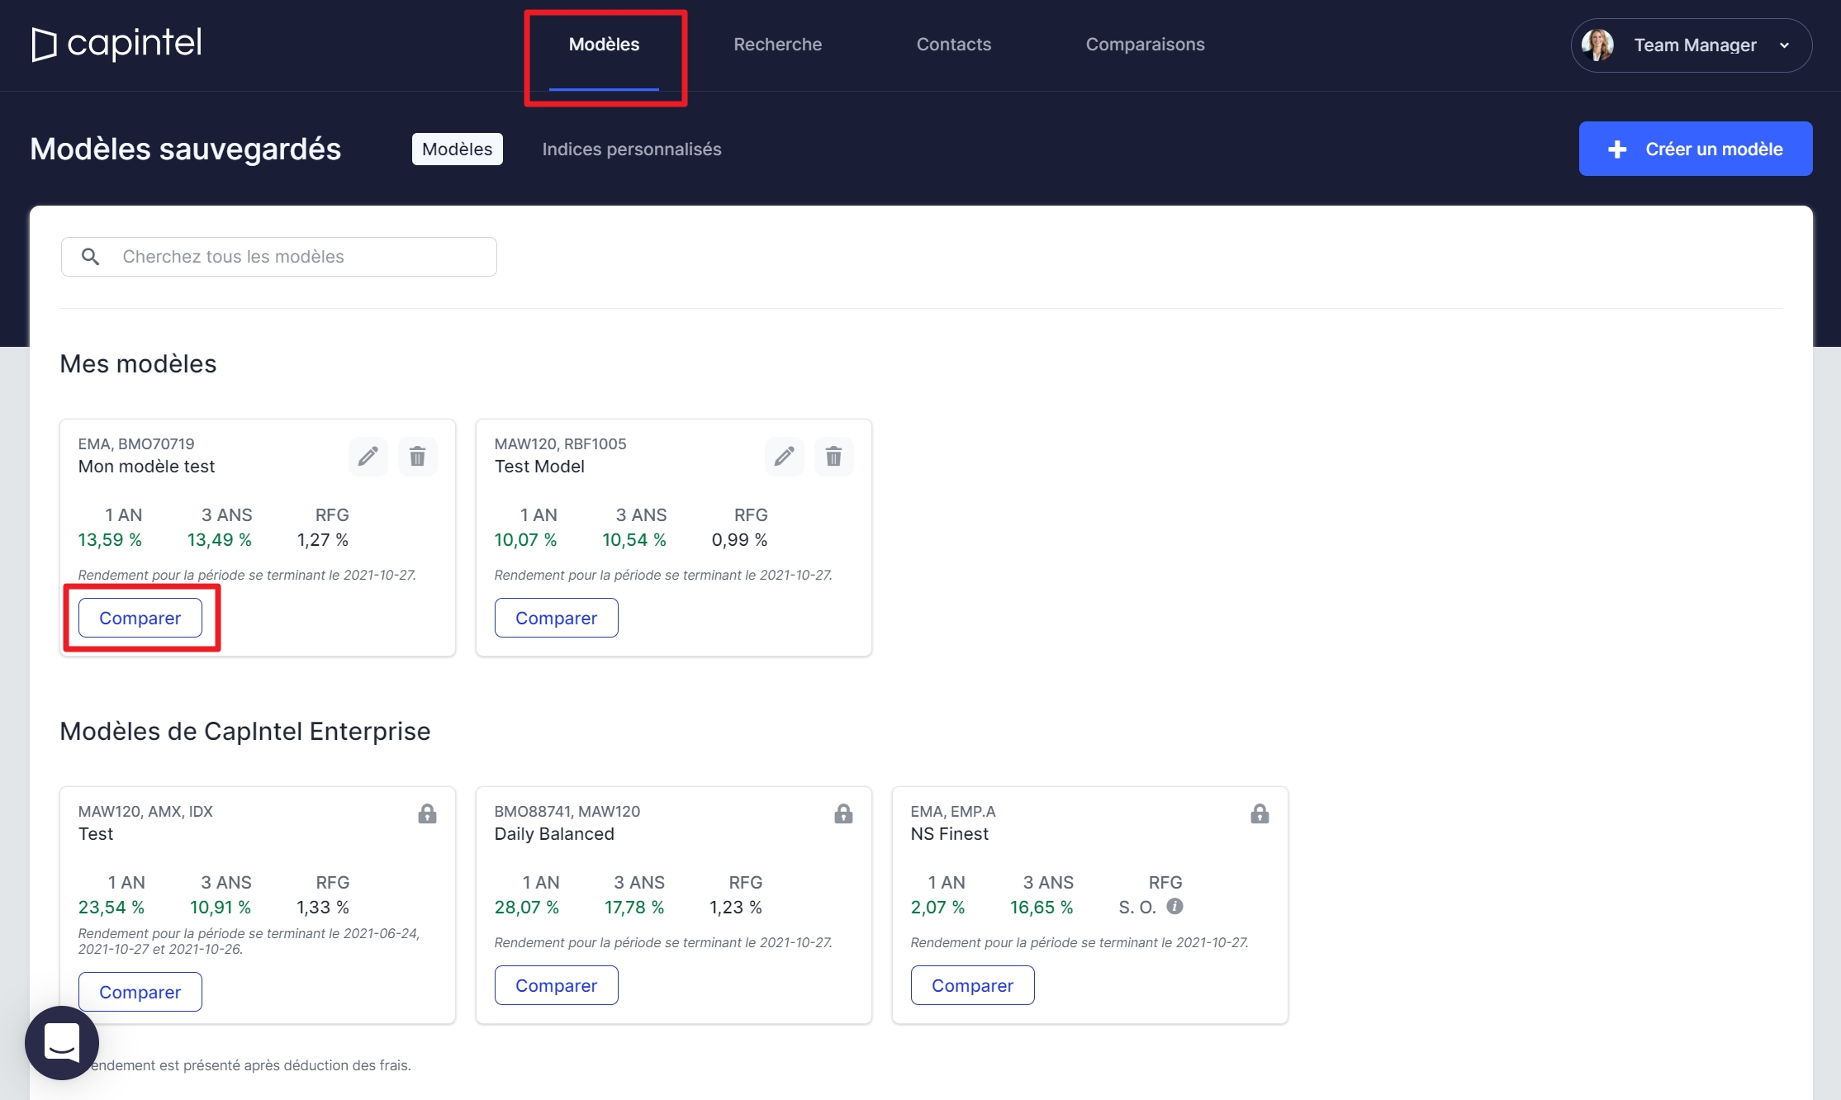Select the Modèles pill toggle
Image resolution: width=1841 pixels, height=1100 pixels.
457,149
